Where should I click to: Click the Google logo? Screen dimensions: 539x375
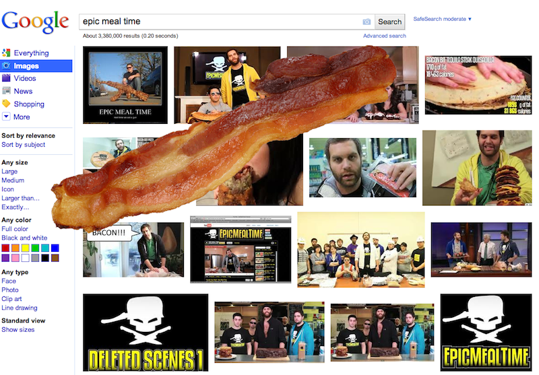(x=36, y=23)
